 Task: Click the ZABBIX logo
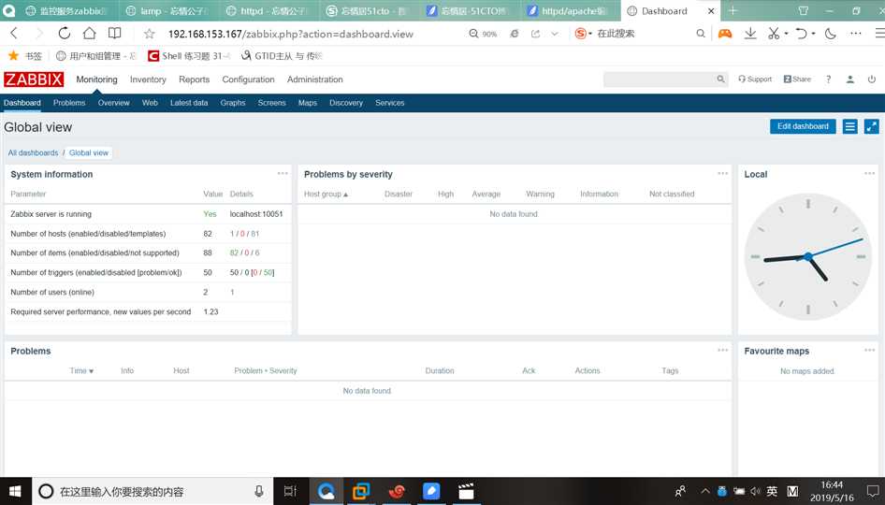click(34, 79)
